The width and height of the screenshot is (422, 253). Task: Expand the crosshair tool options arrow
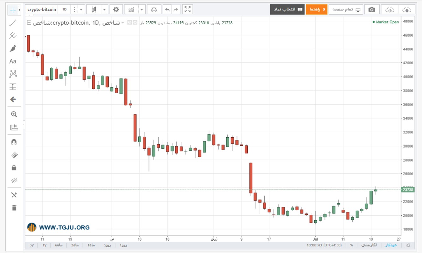click(x=20, y=10)
